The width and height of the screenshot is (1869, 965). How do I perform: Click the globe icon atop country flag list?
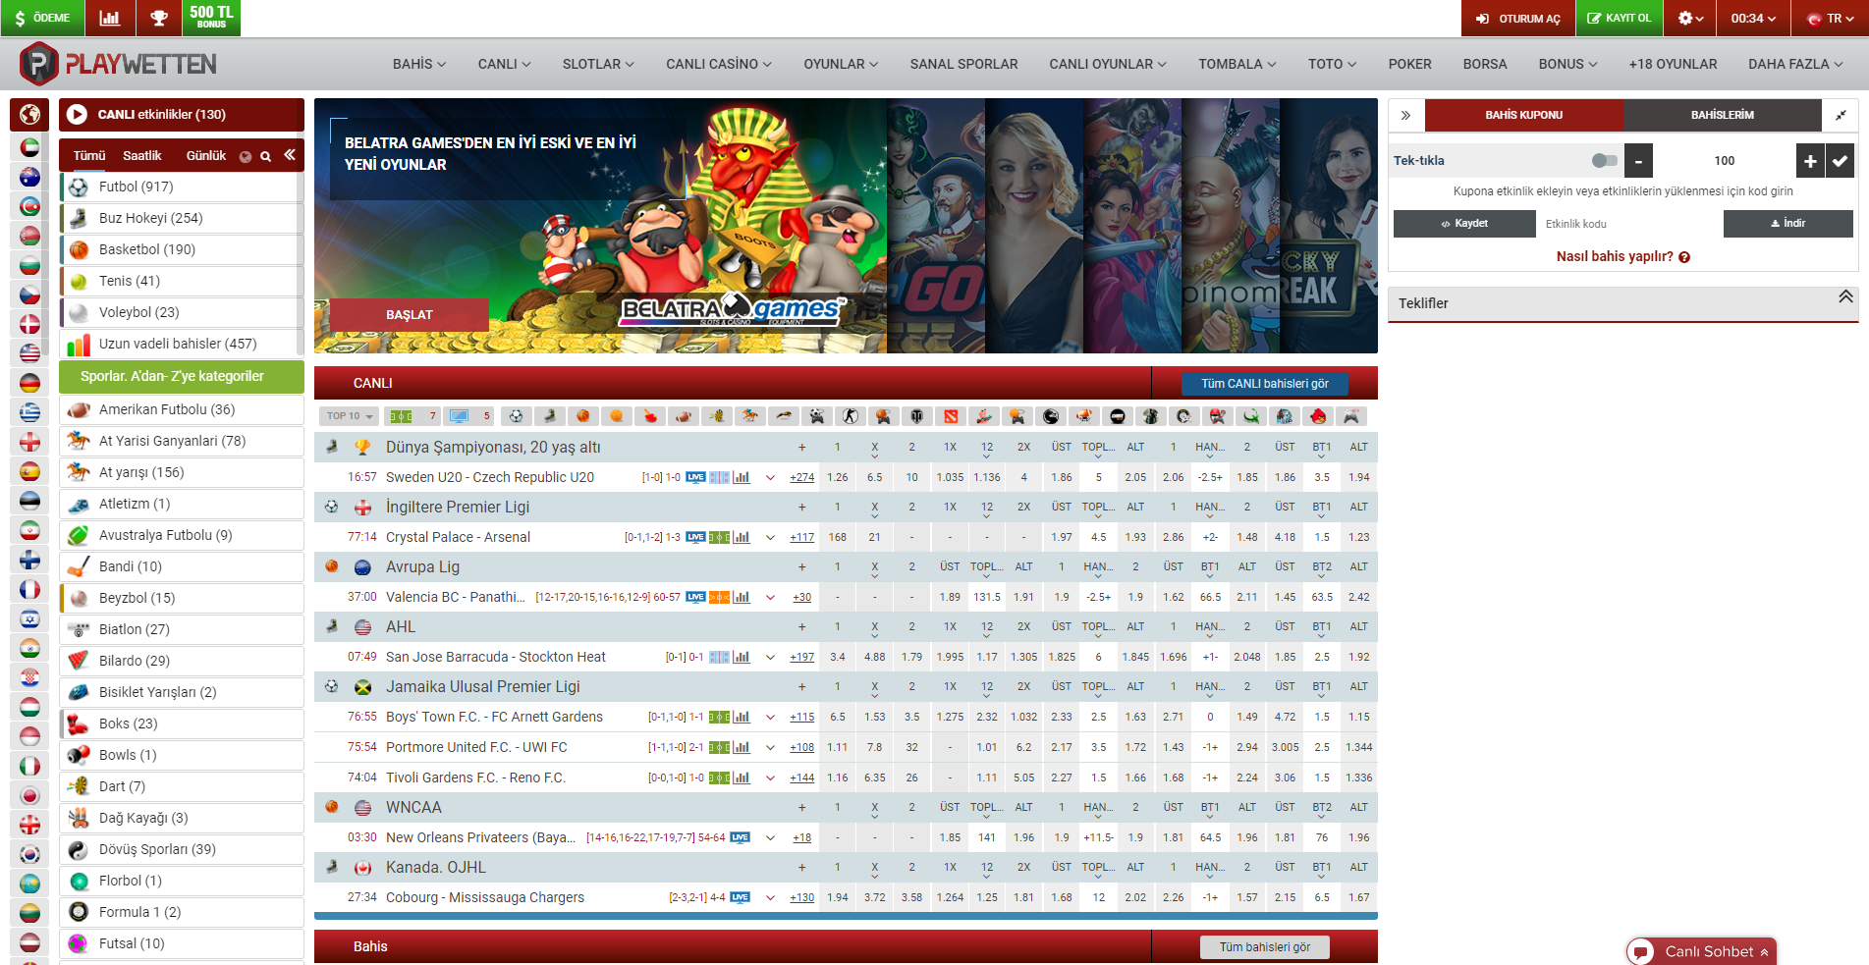[x=29, y=115]
